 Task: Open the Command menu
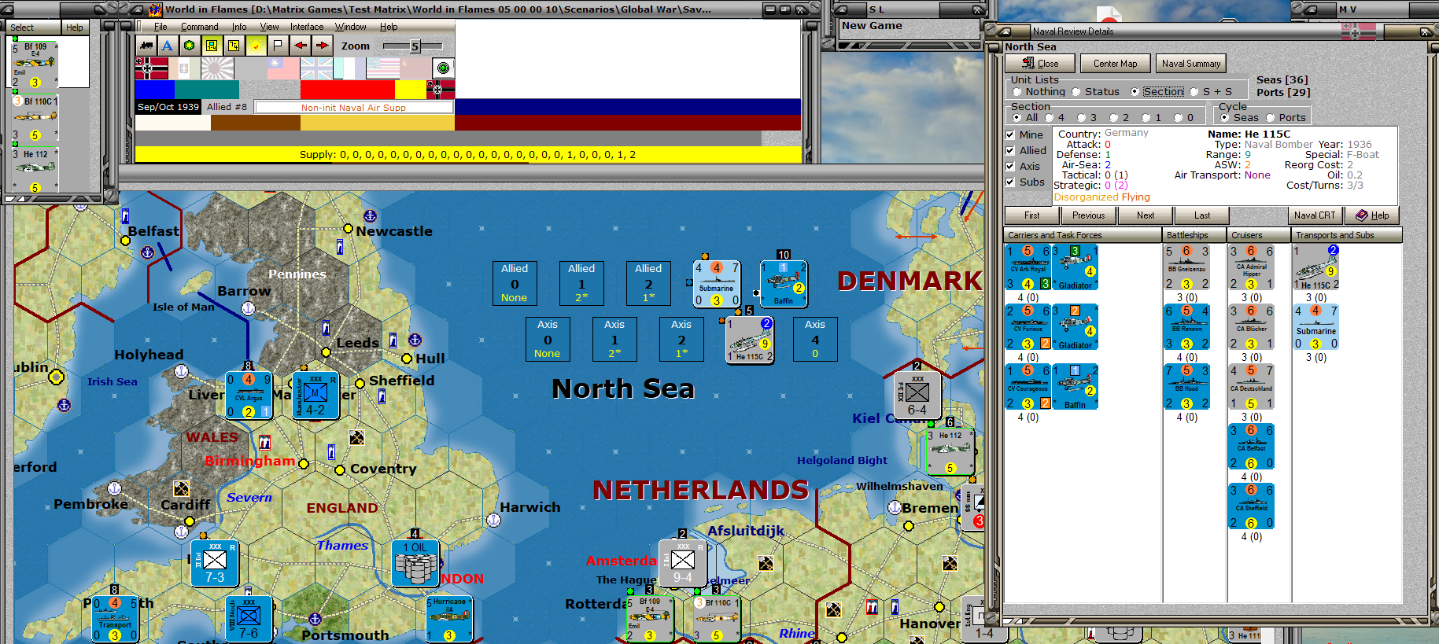[x=200, y=27]
